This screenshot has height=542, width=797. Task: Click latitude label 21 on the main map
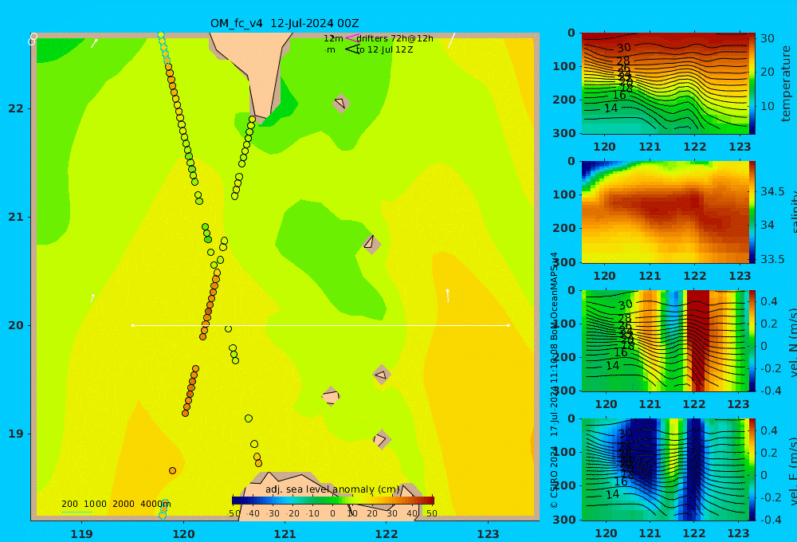coord(16,217)
